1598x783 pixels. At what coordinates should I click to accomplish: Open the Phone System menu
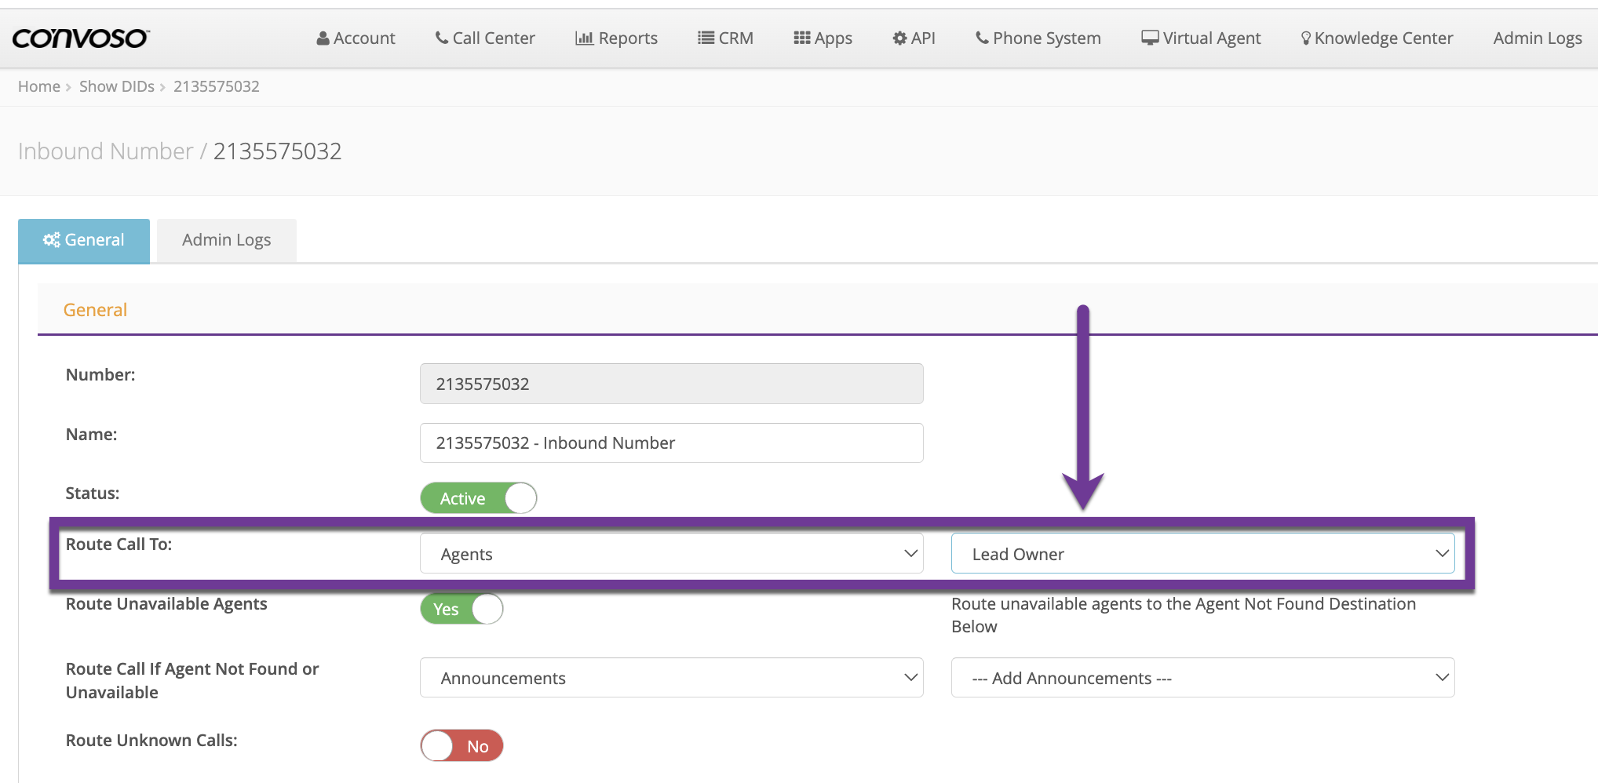1038,38
